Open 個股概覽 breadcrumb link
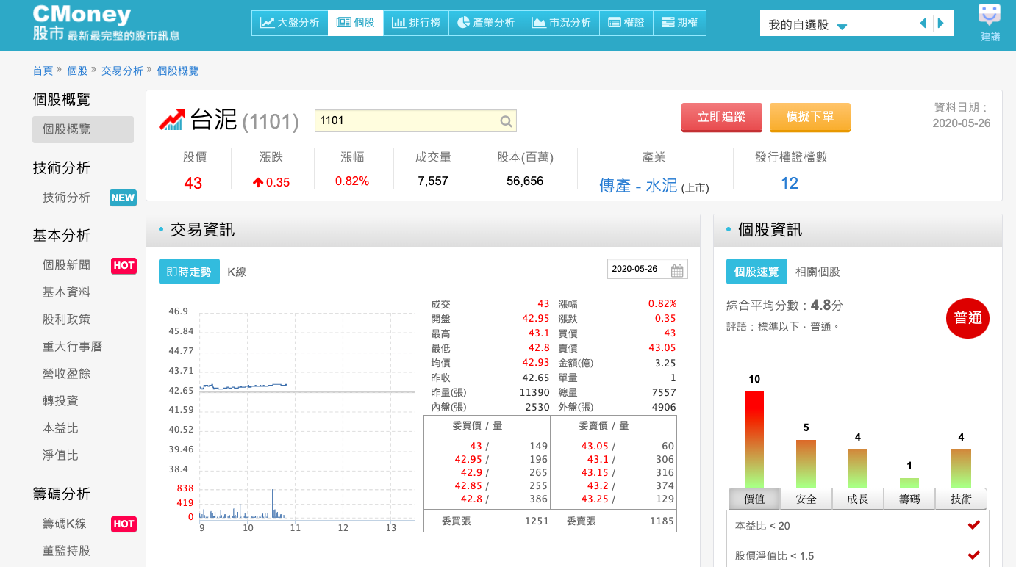This screenshot has width=1016, height=567. click(178, 71)
